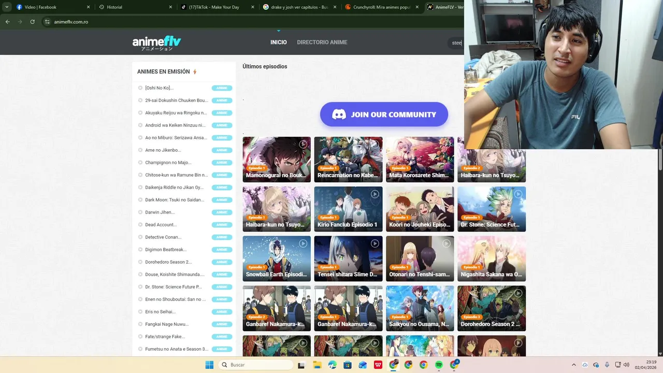Open DIRECTORIO ANIME in site navigation
663x373 pixels.
[322, 42]
